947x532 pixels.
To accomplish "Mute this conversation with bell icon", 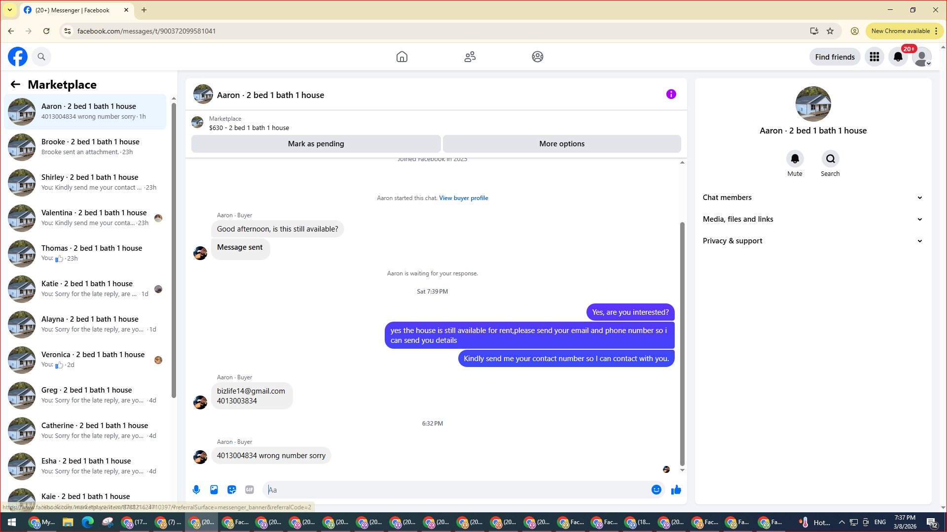I will point(795,159).
